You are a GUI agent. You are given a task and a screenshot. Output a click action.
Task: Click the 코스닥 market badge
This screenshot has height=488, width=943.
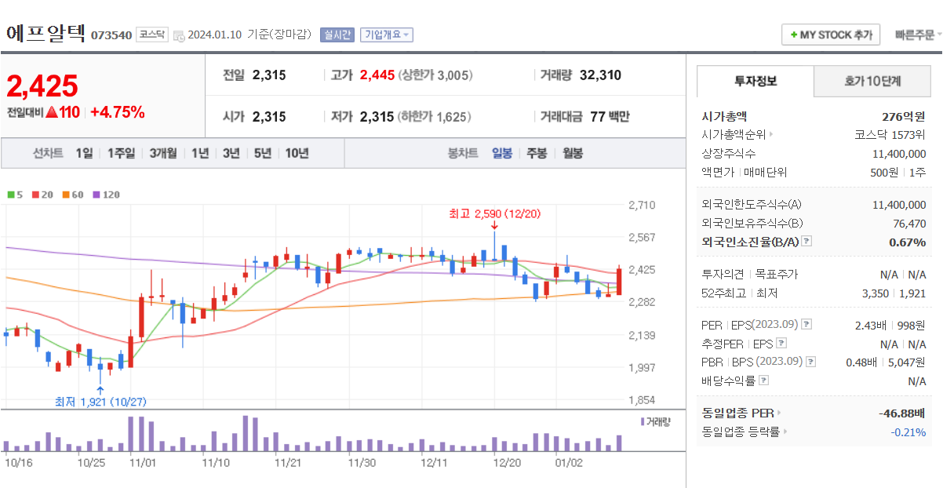click(x=152, y=35)
